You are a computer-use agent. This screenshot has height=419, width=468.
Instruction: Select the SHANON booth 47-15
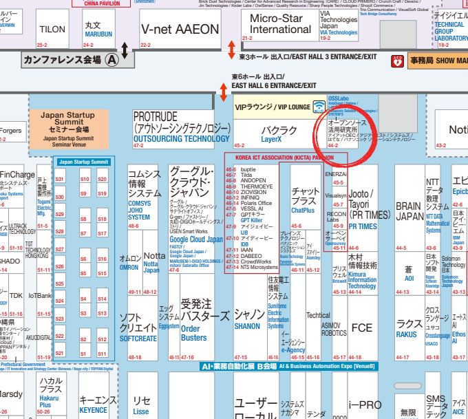[x=250, y=317]
